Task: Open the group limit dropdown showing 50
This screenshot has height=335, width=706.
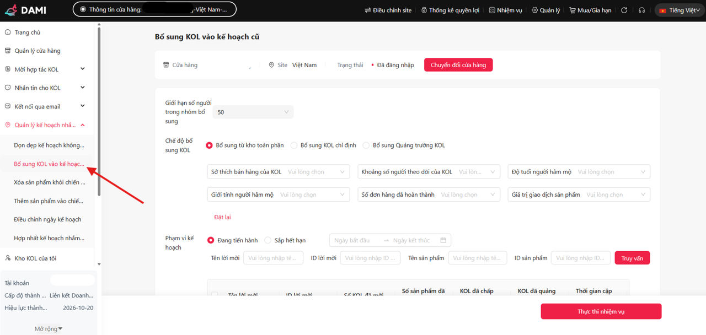Action: point(253,112)
